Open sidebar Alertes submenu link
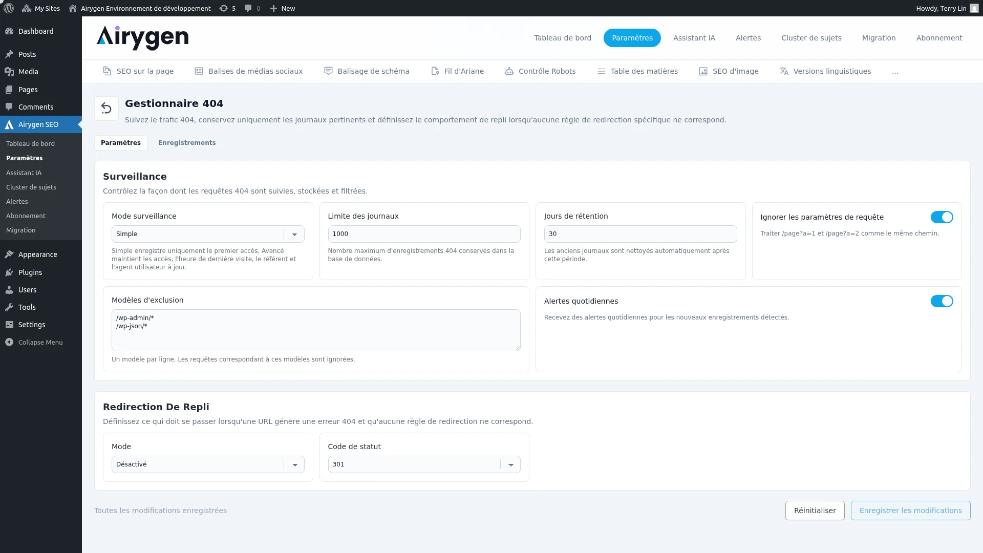 coord(17,202)
